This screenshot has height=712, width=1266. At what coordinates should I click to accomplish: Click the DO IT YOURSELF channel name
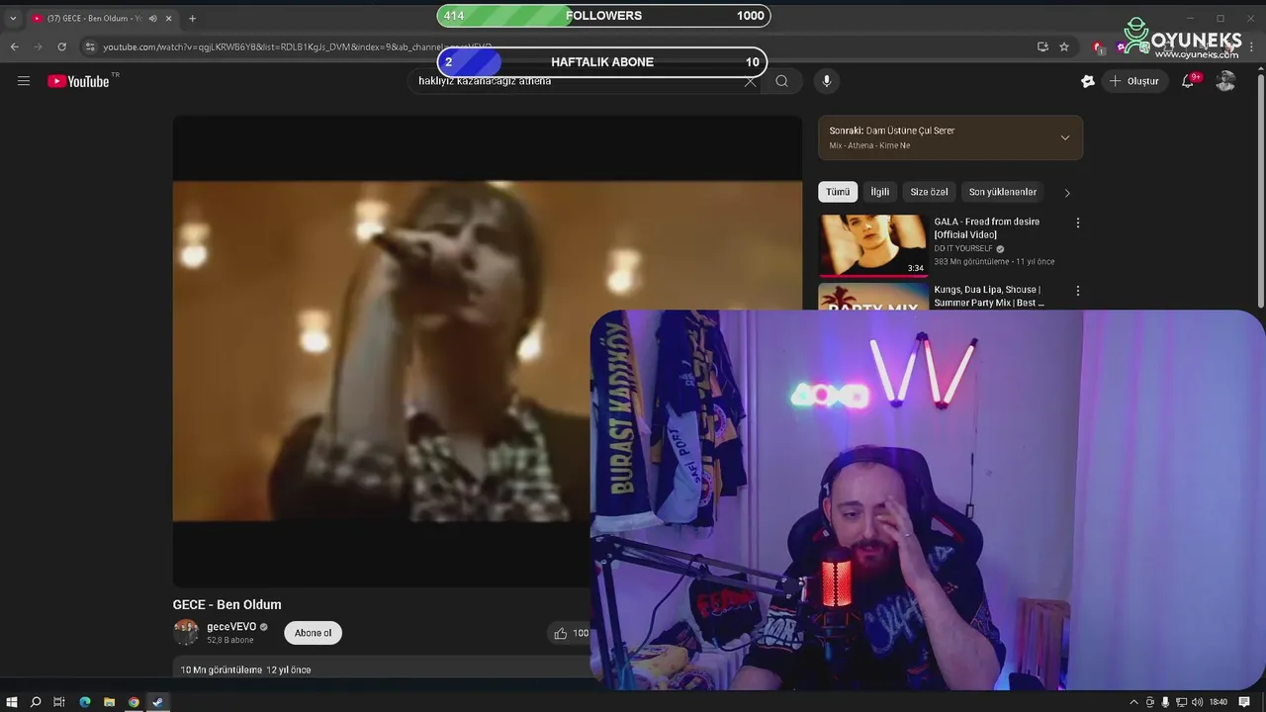pos(963,248)
